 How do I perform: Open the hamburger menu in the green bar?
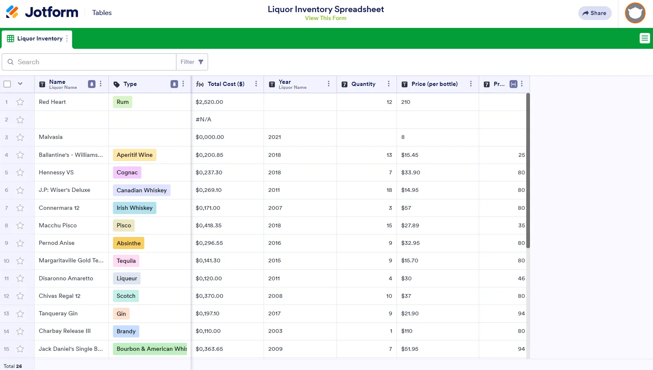[645, 38]
